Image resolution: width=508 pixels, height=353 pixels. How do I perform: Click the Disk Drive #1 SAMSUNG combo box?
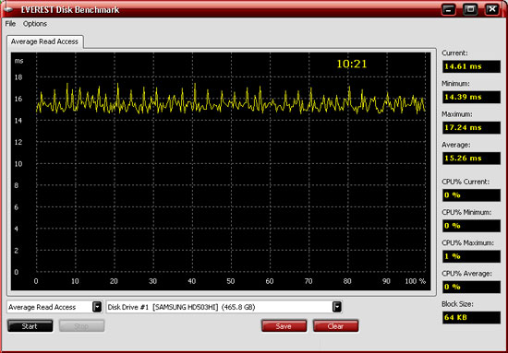point(224,307)
